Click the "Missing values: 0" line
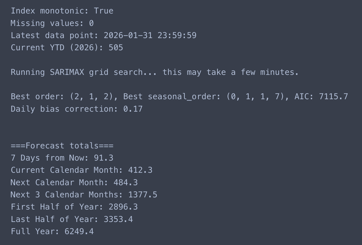 52,23
